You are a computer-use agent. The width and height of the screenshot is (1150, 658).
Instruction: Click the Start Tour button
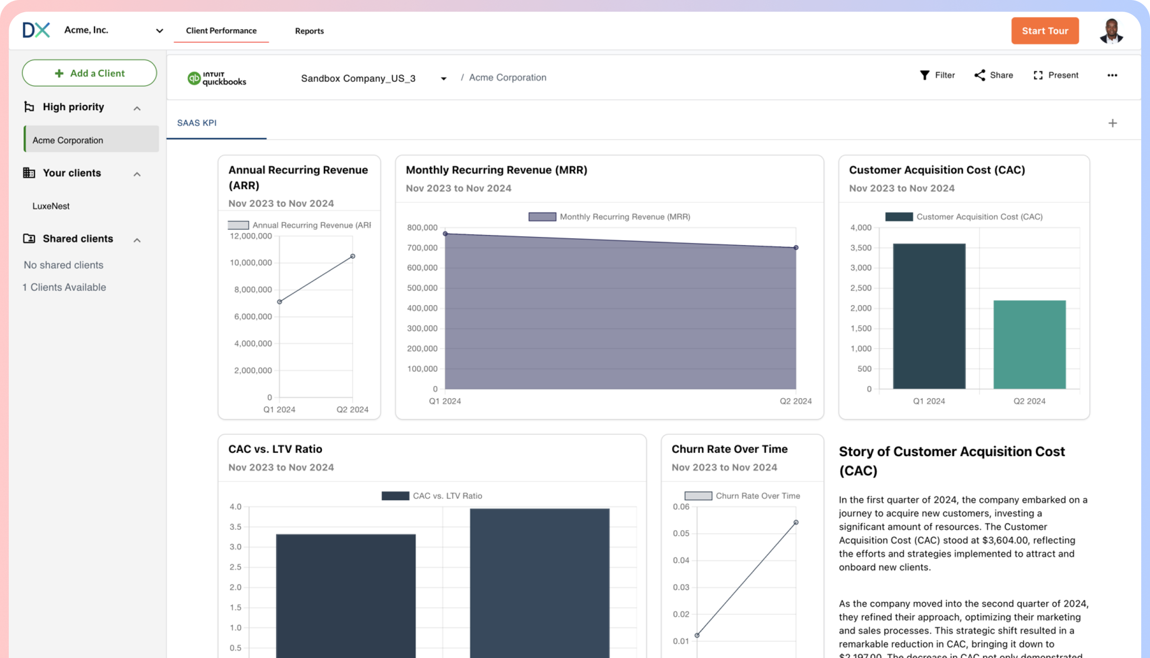tap(1045, 31)
